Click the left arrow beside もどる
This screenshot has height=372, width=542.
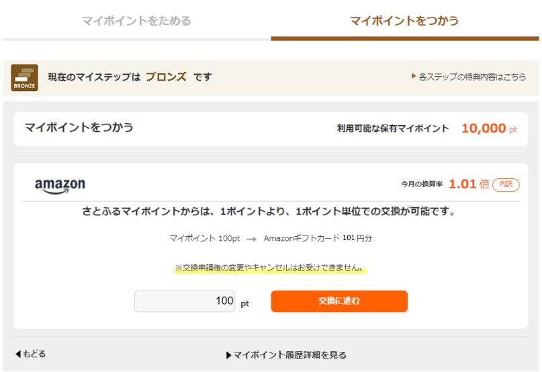[x=18, y=354]
